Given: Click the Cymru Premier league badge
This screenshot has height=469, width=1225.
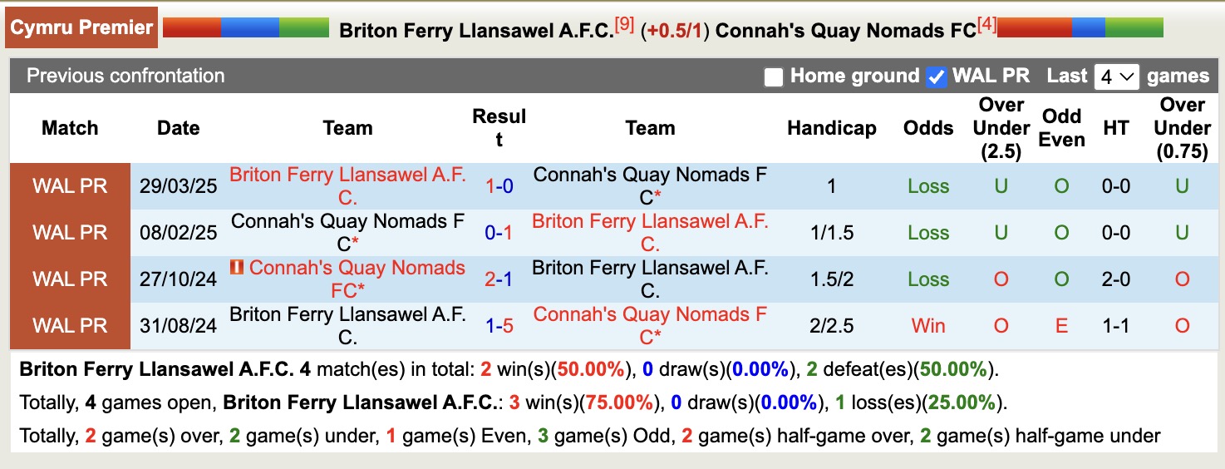Looking at the screenshot, I should [x=82, y=27].
